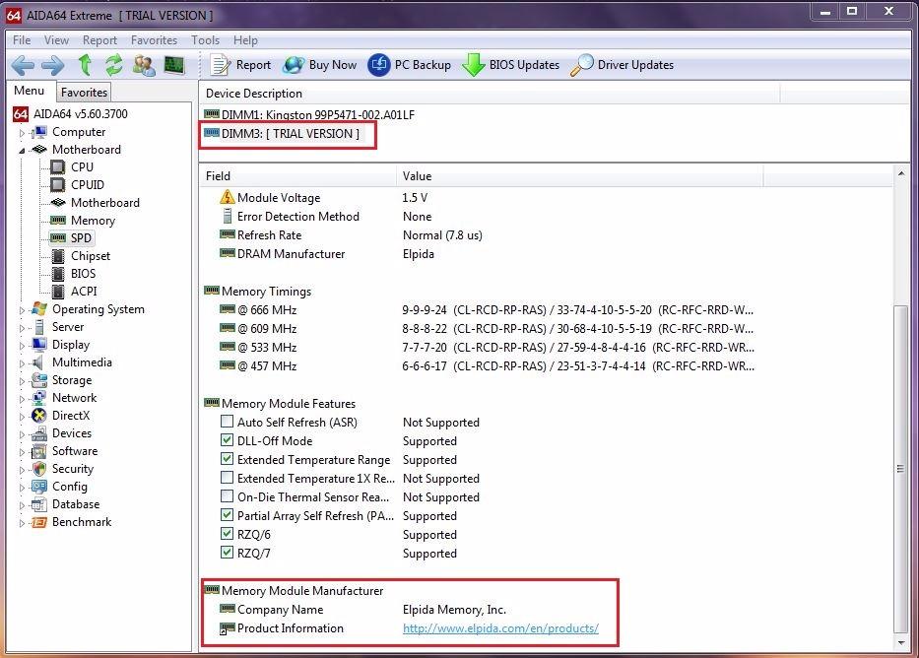Click the Buy Now toolbar button
919x658 pixels.
(320, 65)
